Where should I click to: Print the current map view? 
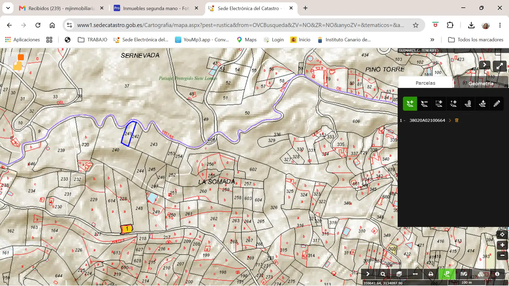pyautogui.click(x=431, y=274)
